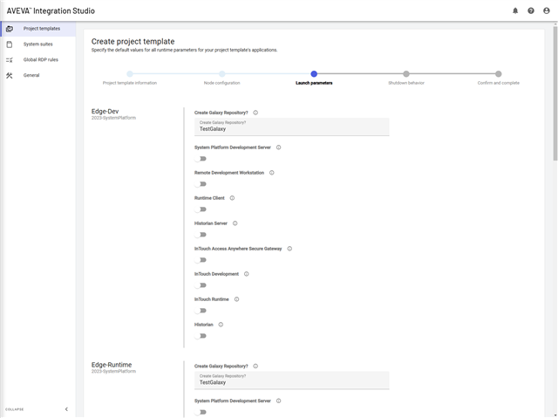
Task: Click the Edge-Runtime node heading
Action: [112, 365]
